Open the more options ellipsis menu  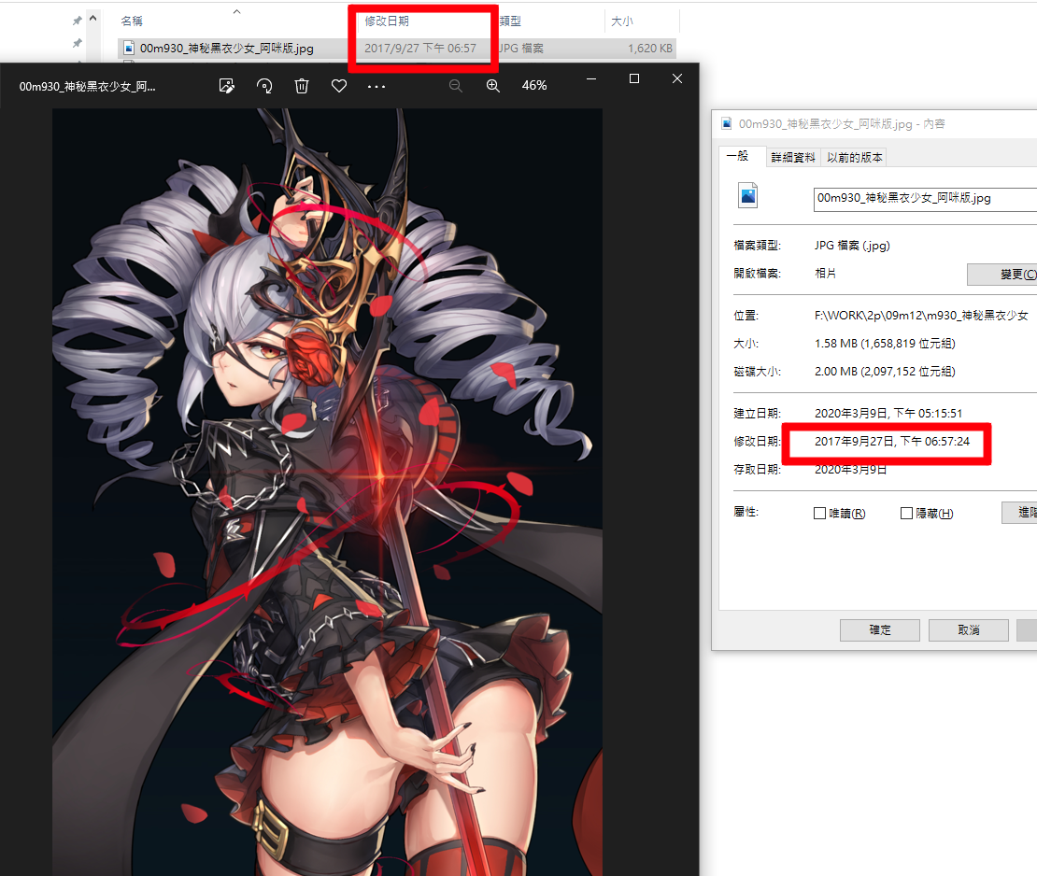coord(376,87)
